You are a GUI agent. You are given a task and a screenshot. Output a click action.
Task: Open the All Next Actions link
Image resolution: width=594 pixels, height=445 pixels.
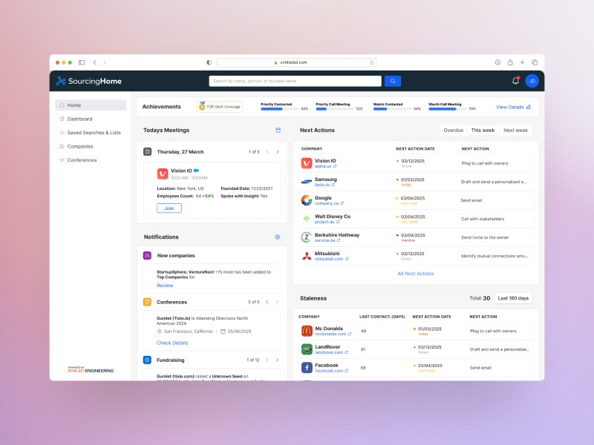[x=416, y=274]
